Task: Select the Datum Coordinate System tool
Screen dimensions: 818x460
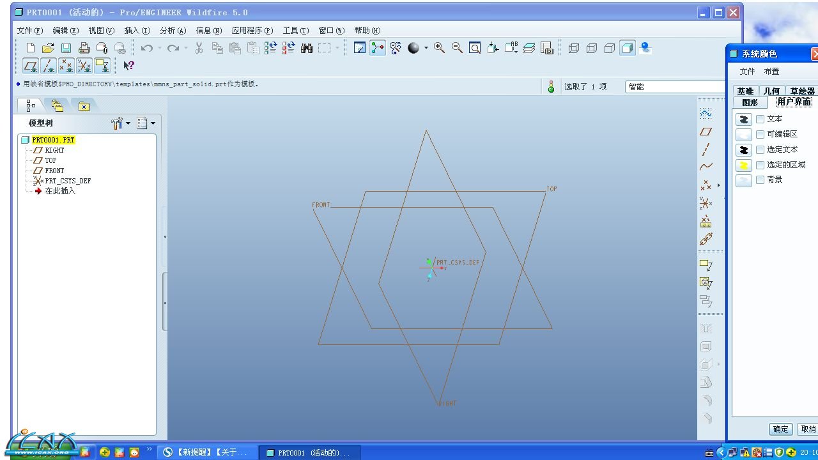Action: tap(706, 203)
